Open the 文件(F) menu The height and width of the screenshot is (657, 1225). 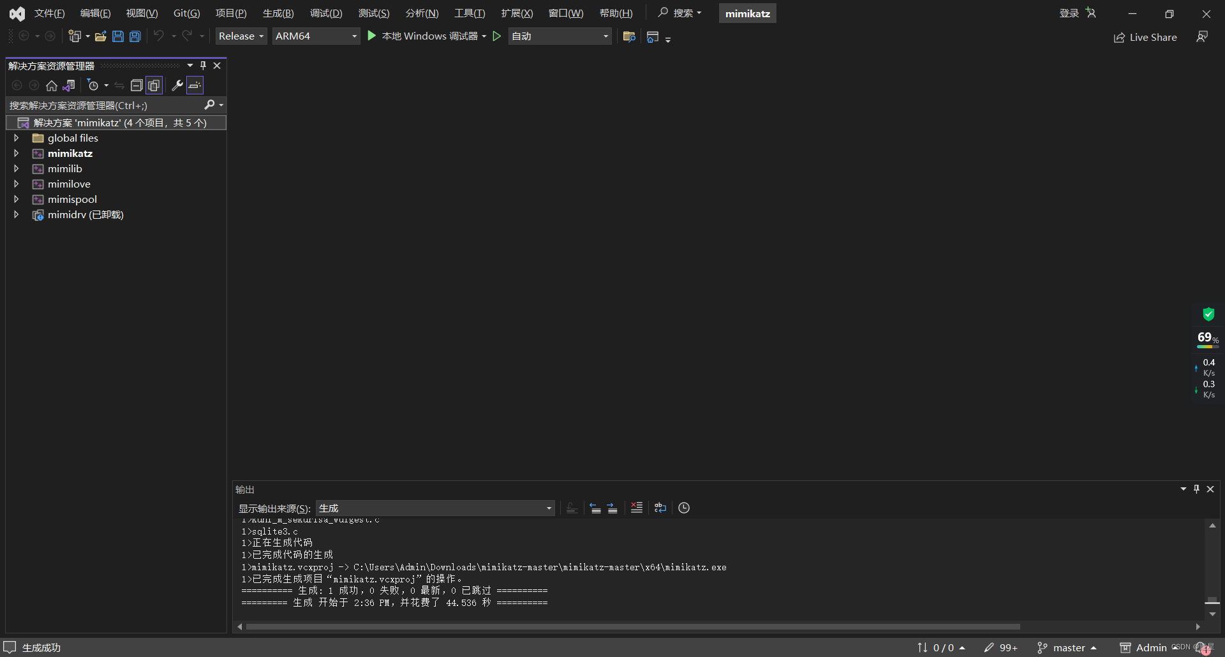point(49,13)
